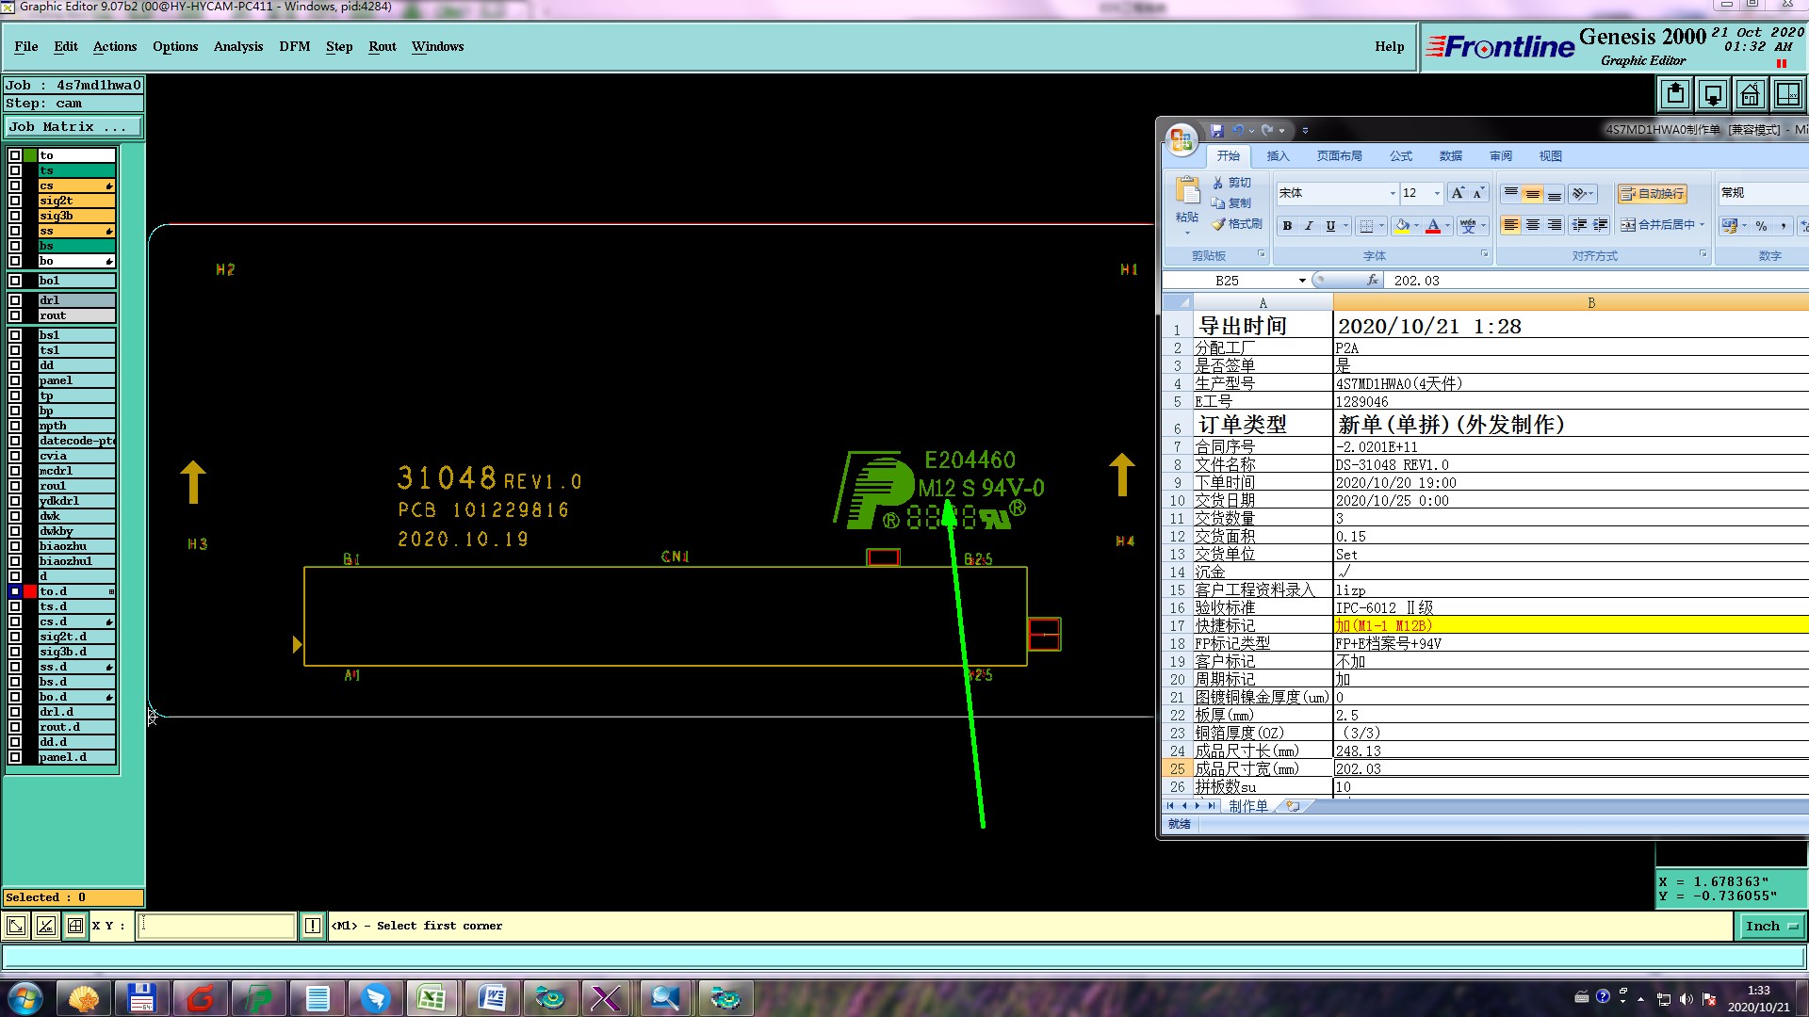The height and width of the screenshot is (1017, 1809).
Task: Click the home view icon in Genesis
Action: 1750,95
